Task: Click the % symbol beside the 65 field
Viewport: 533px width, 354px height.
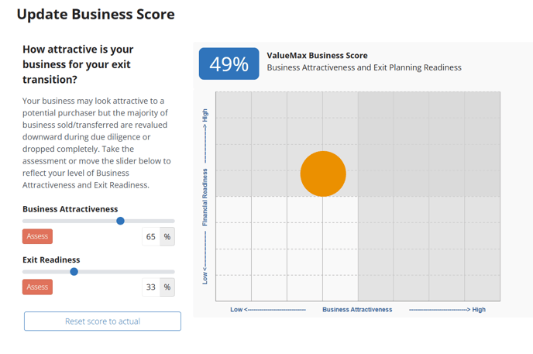Action: [x=167, y=236]
